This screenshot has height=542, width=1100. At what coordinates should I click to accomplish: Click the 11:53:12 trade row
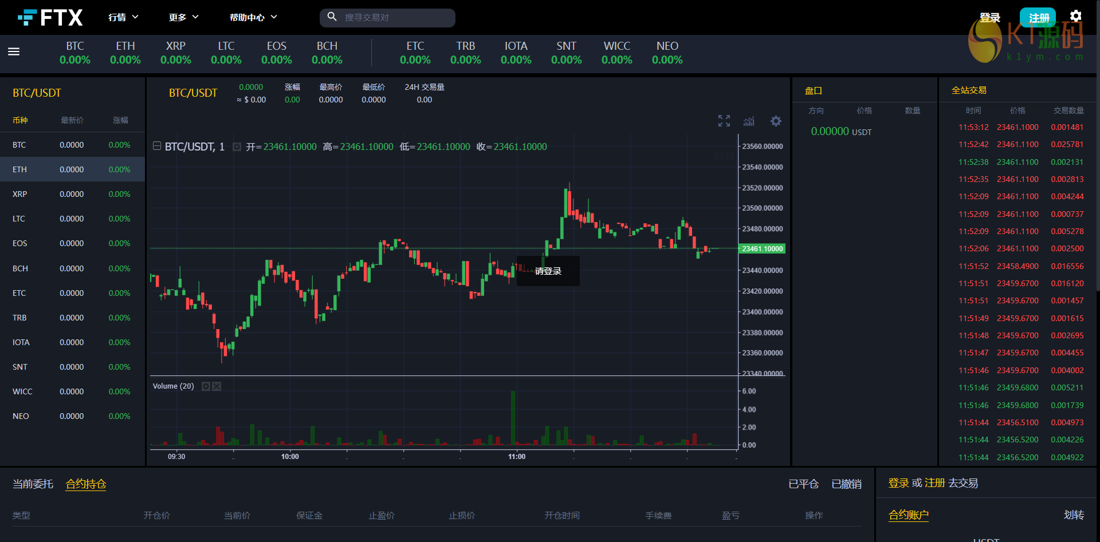click(x=1021, y=127)
